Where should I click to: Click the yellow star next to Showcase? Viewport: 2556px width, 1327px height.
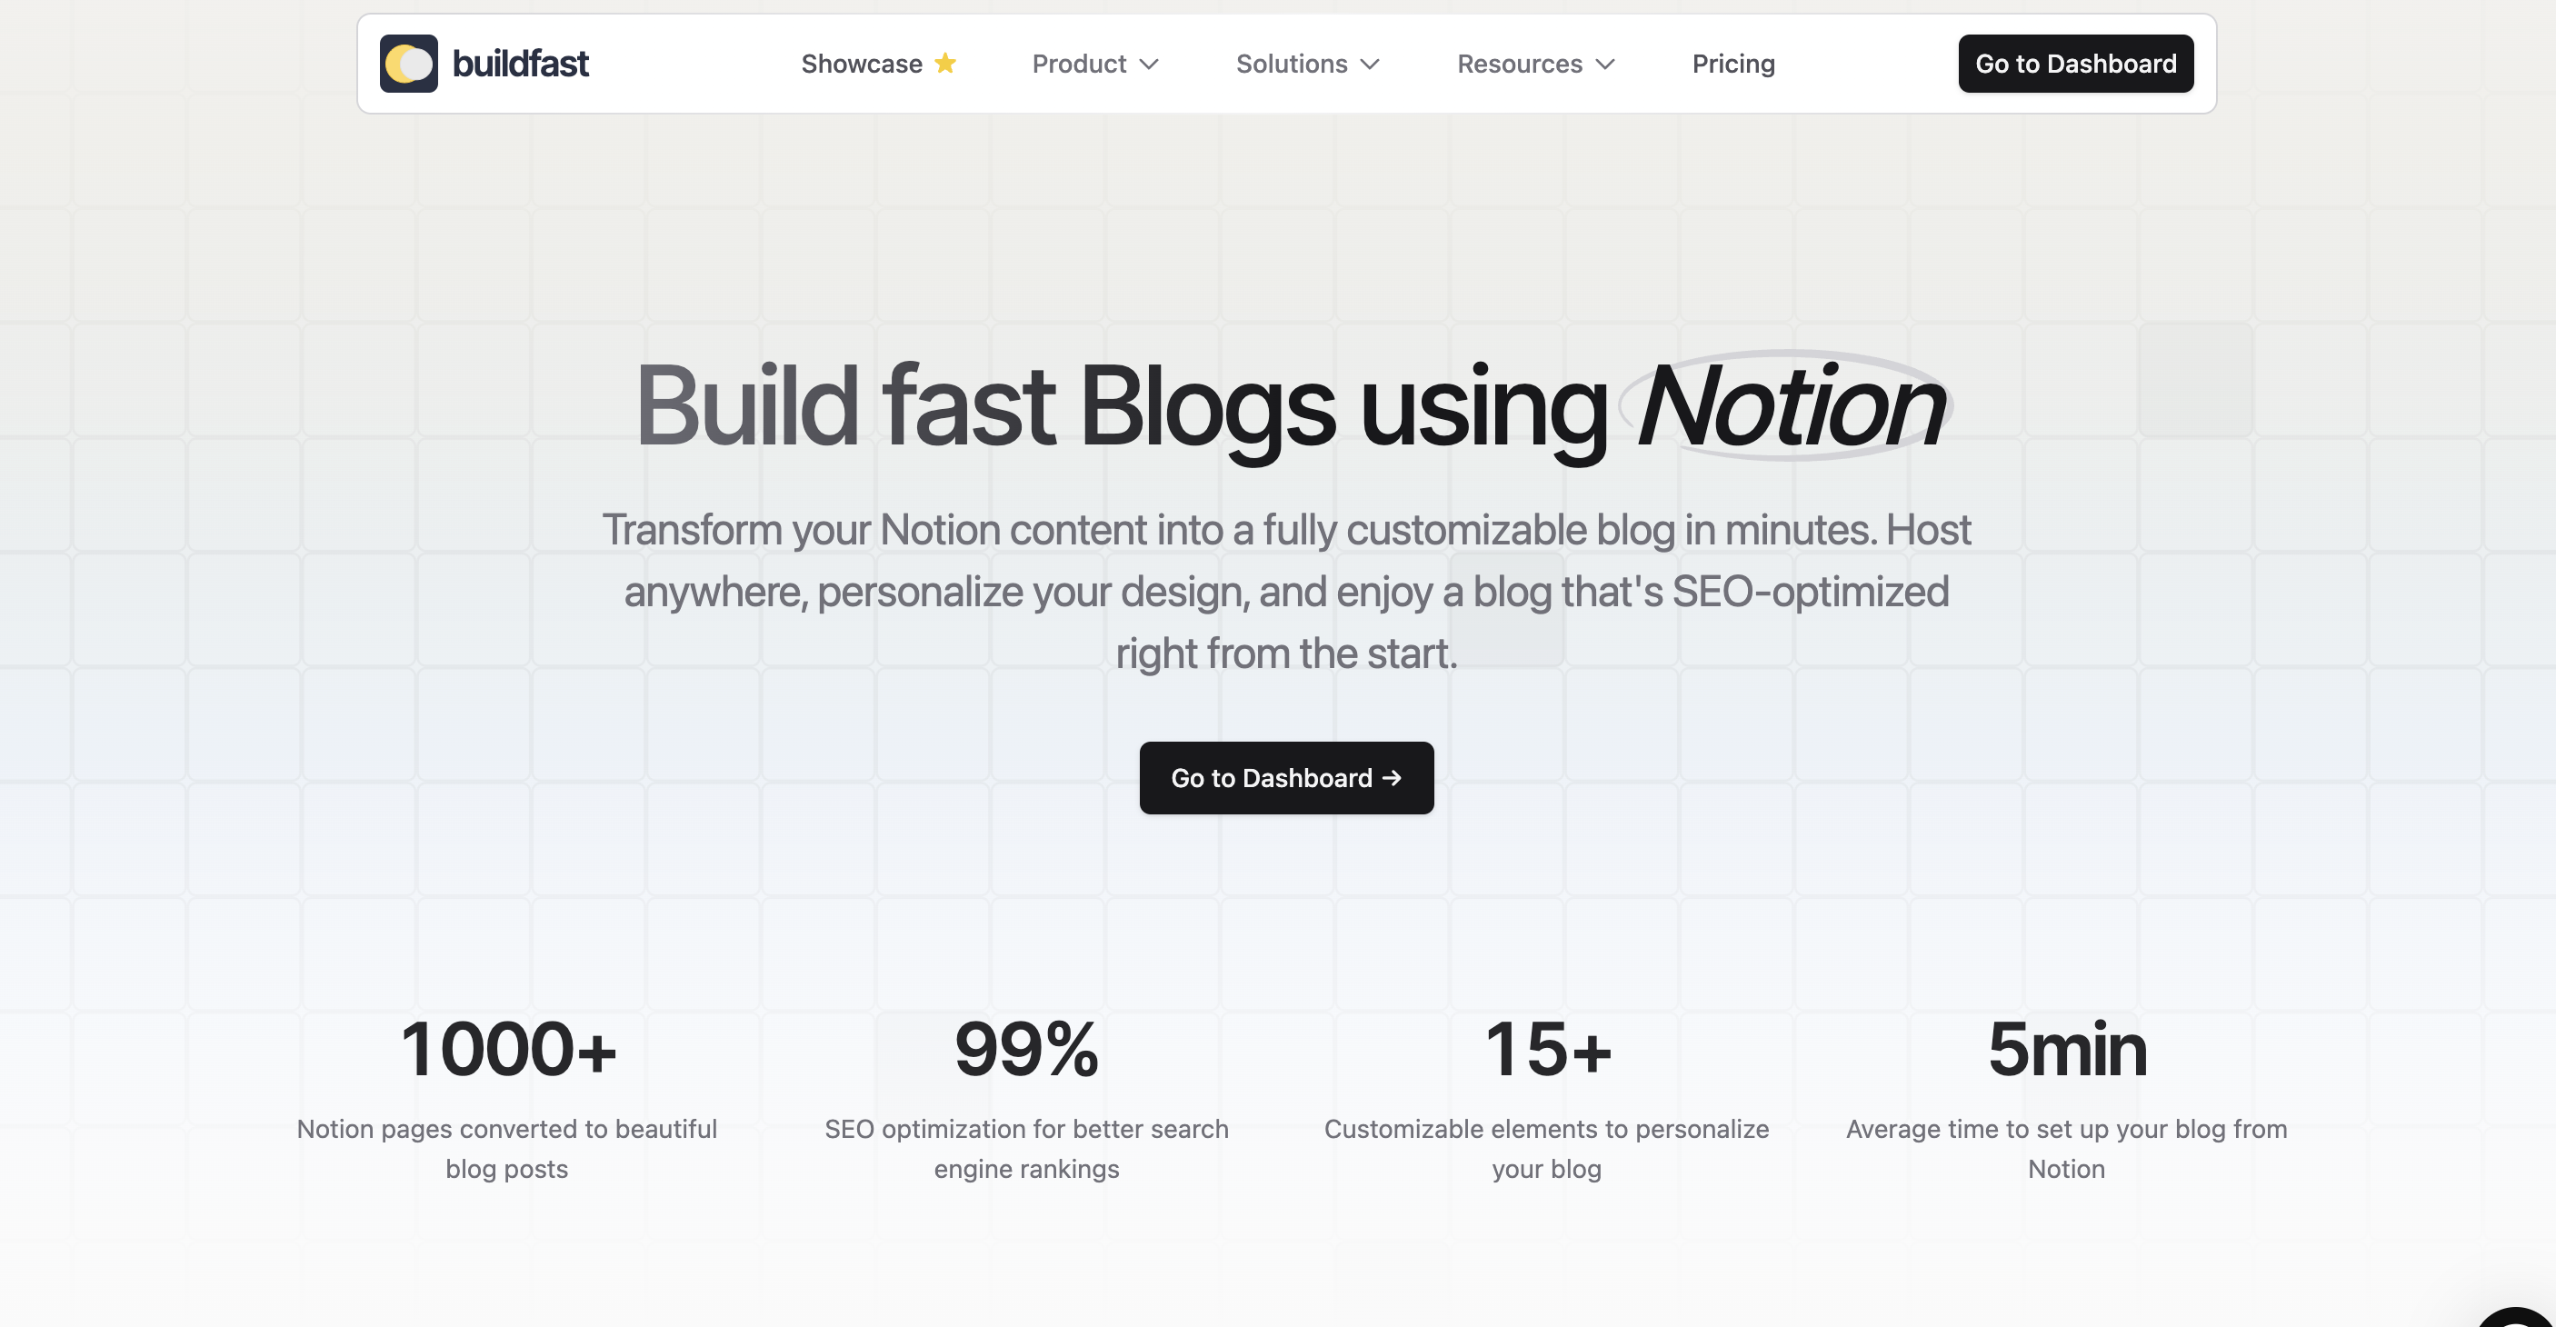click(945, 64)
